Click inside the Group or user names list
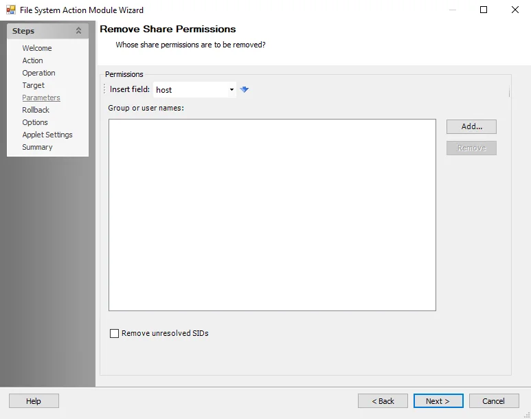Screen dimensions: 531x419 (272, 215)
